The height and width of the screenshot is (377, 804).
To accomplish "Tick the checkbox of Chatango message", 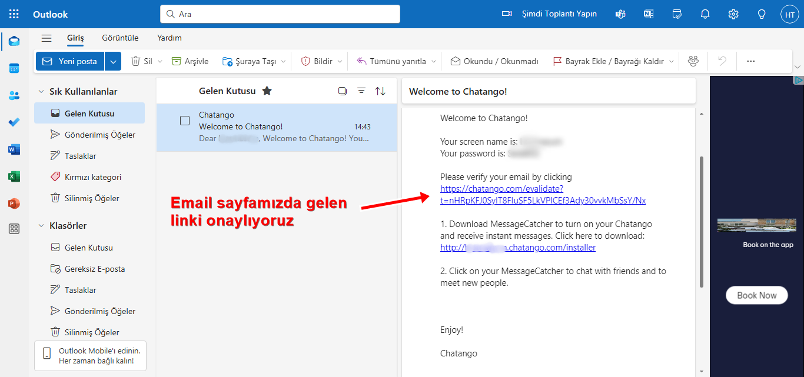I will (x=185, y=121).
